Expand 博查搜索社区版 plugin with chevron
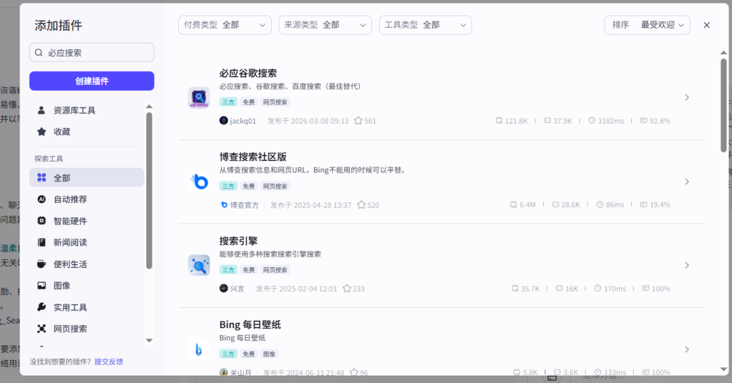Screen dimensions: 732x383 tap(687, 182)
